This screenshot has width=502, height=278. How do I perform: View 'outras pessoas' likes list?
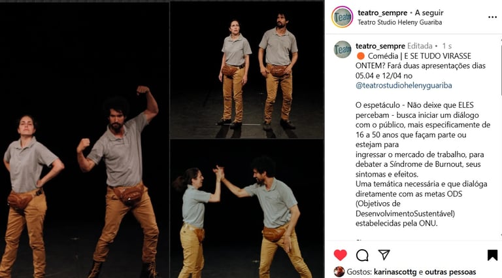coord(450,272)
